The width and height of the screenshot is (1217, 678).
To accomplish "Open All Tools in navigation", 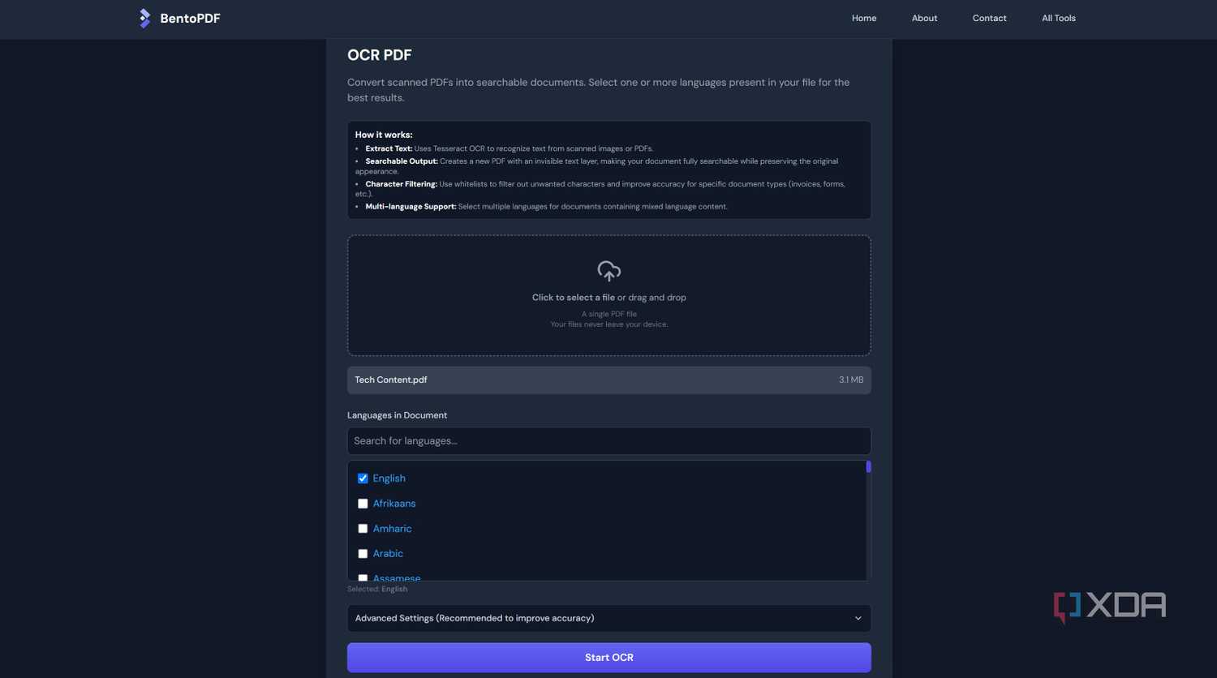I will (x=1058, y=18).
